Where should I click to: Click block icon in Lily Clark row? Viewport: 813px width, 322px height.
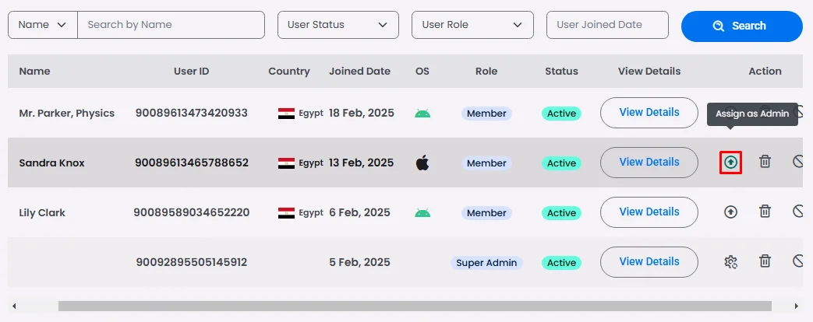point(799,212)
